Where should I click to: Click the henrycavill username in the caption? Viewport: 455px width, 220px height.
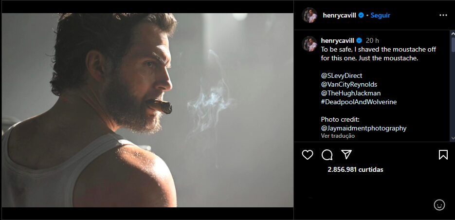tap(337, 40)
